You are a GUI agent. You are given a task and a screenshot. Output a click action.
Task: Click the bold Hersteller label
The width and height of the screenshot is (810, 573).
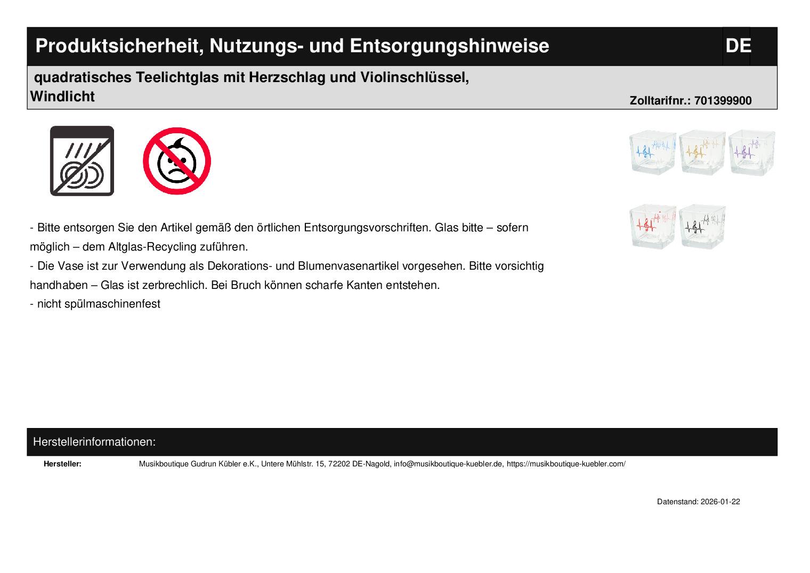click(x=62, y=464)
